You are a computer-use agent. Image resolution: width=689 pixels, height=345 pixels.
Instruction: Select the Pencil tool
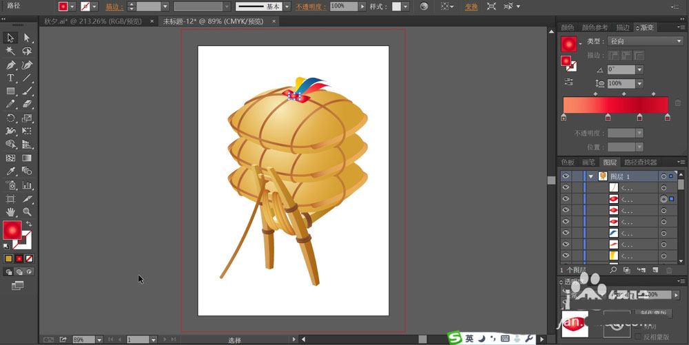10,105
